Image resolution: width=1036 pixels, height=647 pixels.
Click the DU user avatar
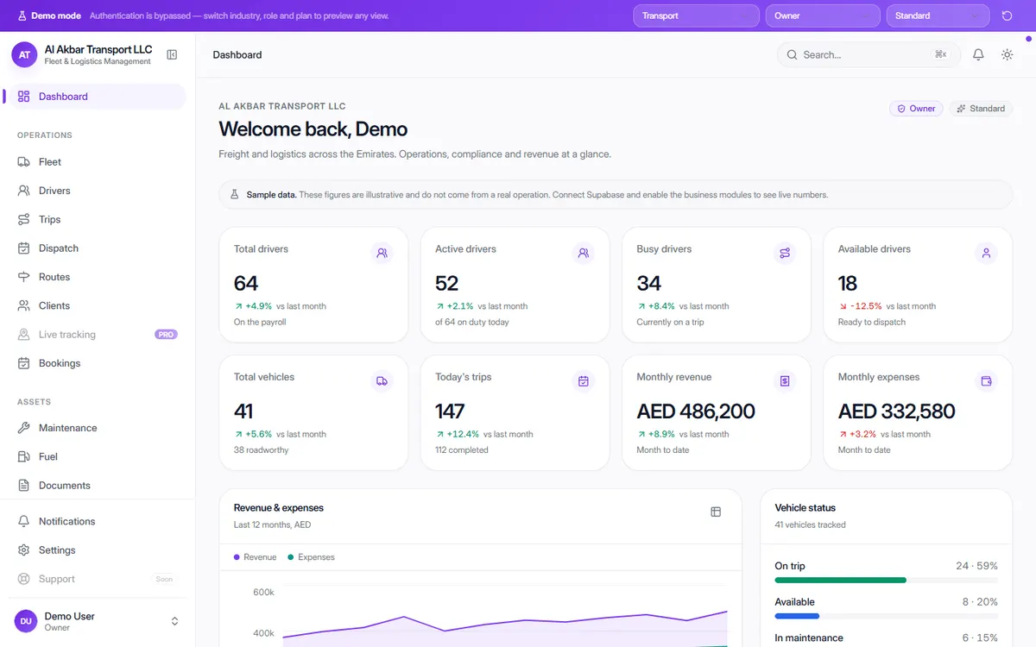click(26, 621)
